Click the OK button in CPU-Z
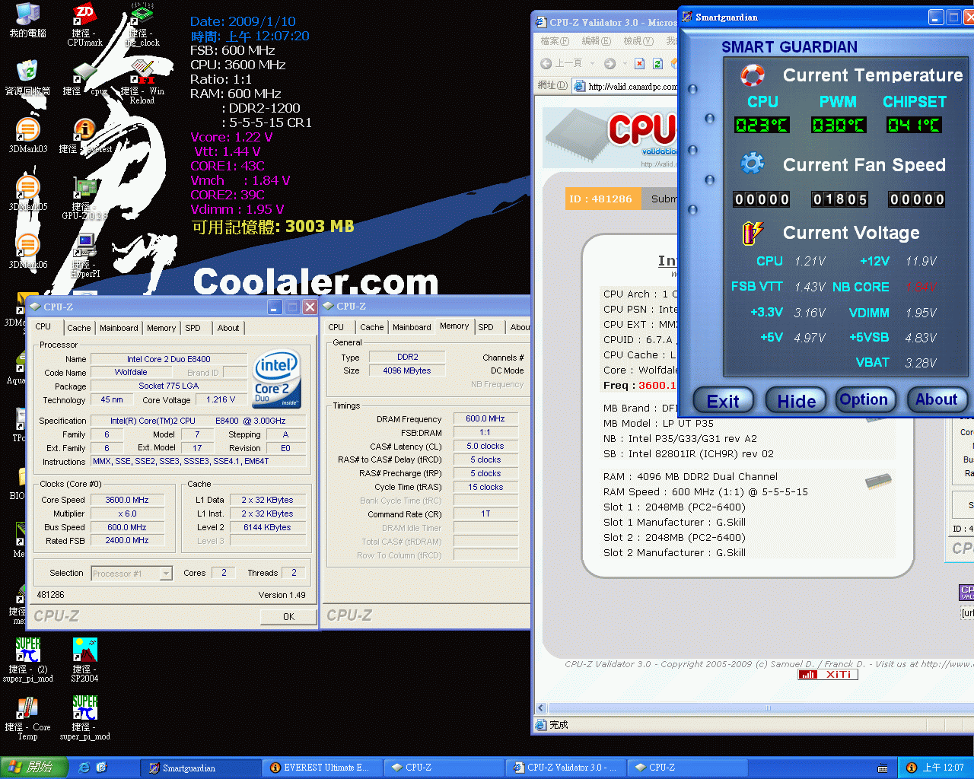Viewport: 974px width, 779px height. [x=288, y=616]
